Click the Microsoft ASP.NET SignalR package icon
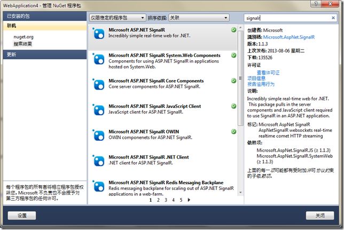 click(x=98, y=34)
